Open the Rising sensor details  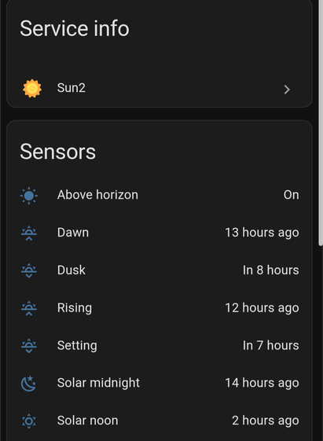[160, 308]
